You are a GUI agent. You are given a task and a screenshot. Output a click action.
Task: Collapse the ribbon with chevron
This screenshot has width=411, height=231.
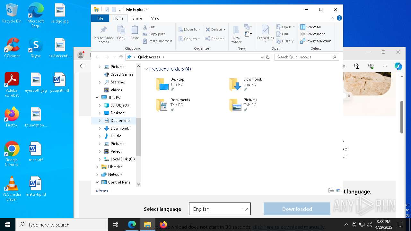coord(332,18)
